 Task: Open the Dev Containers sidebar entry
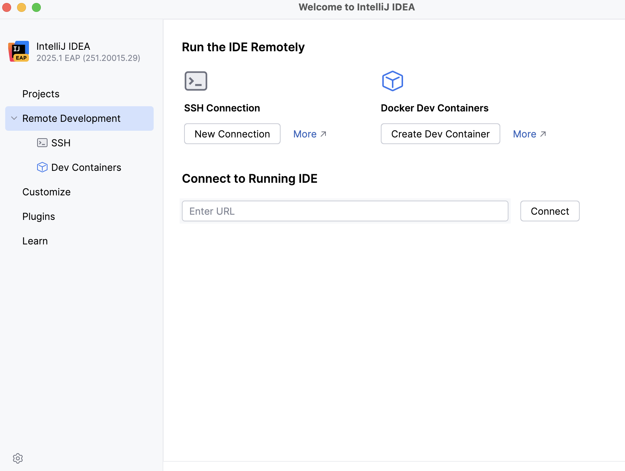(x=86, y=167)
